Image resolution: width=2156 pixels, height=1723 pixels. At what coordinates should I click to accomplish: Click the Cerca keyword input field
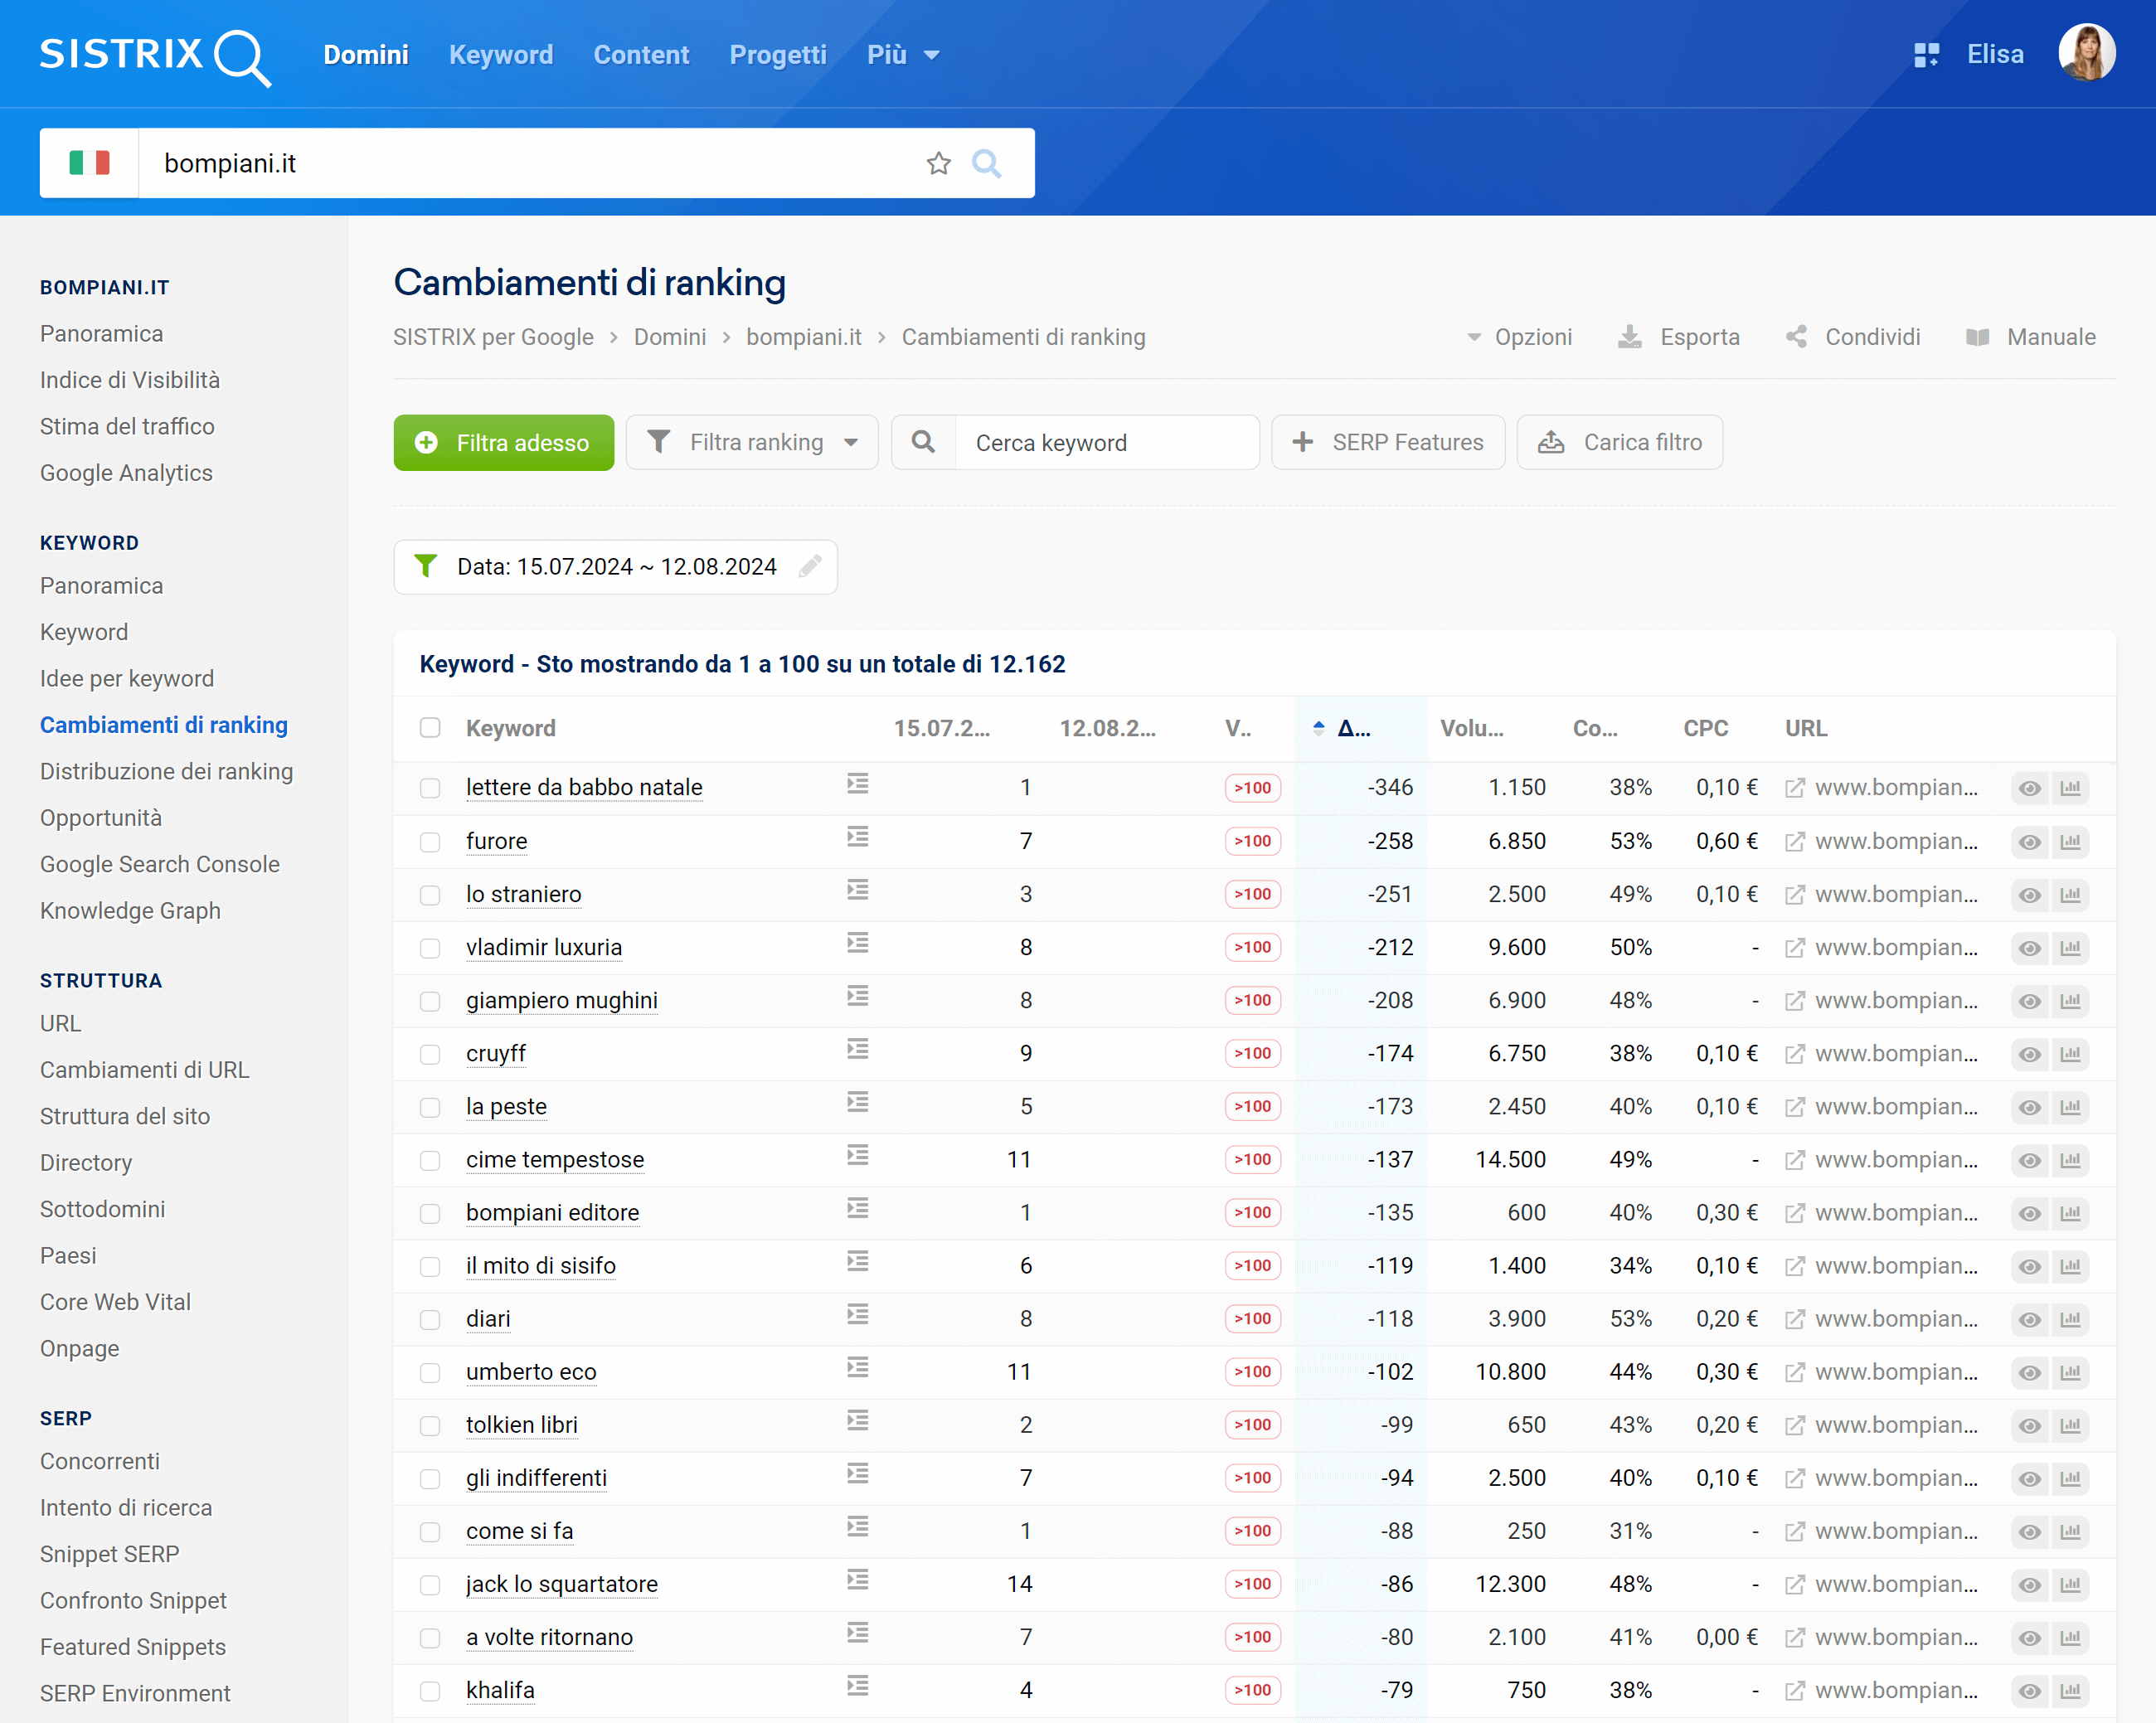[1107, 442]
